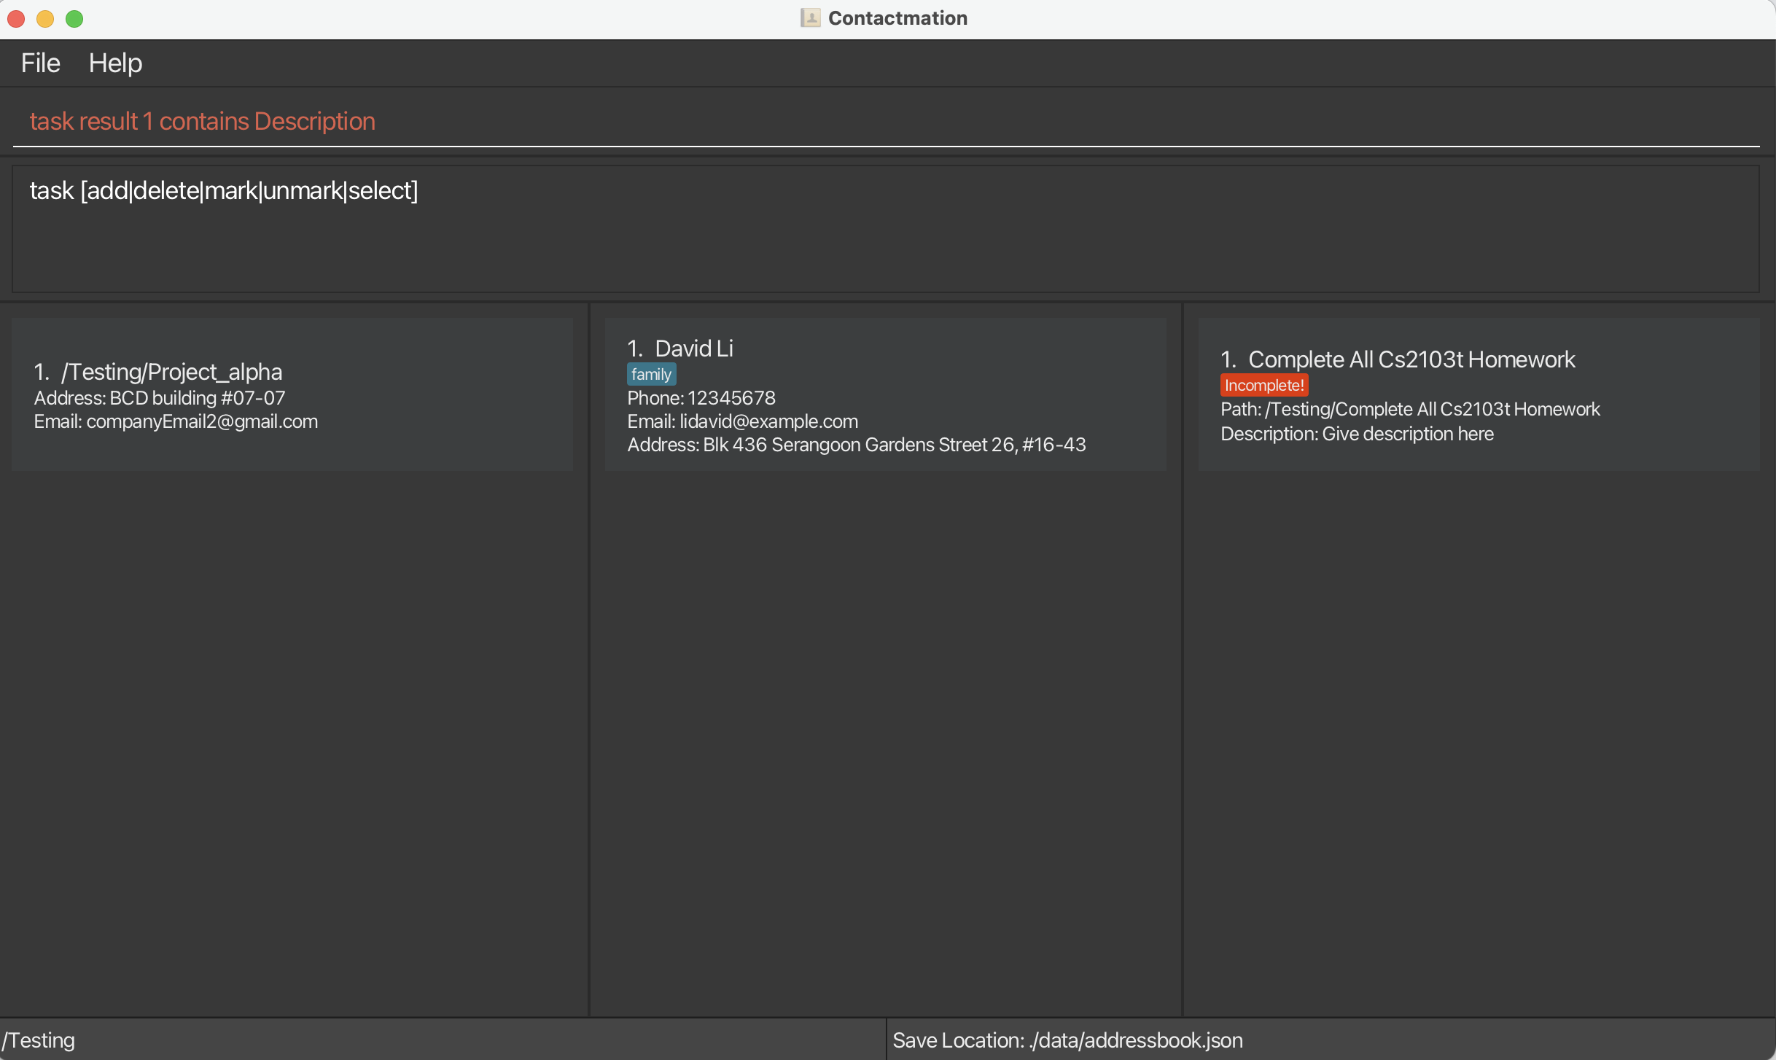Click David Li's email address line
This screenshot has width=1776, height=1060.
tap(742, 421)
